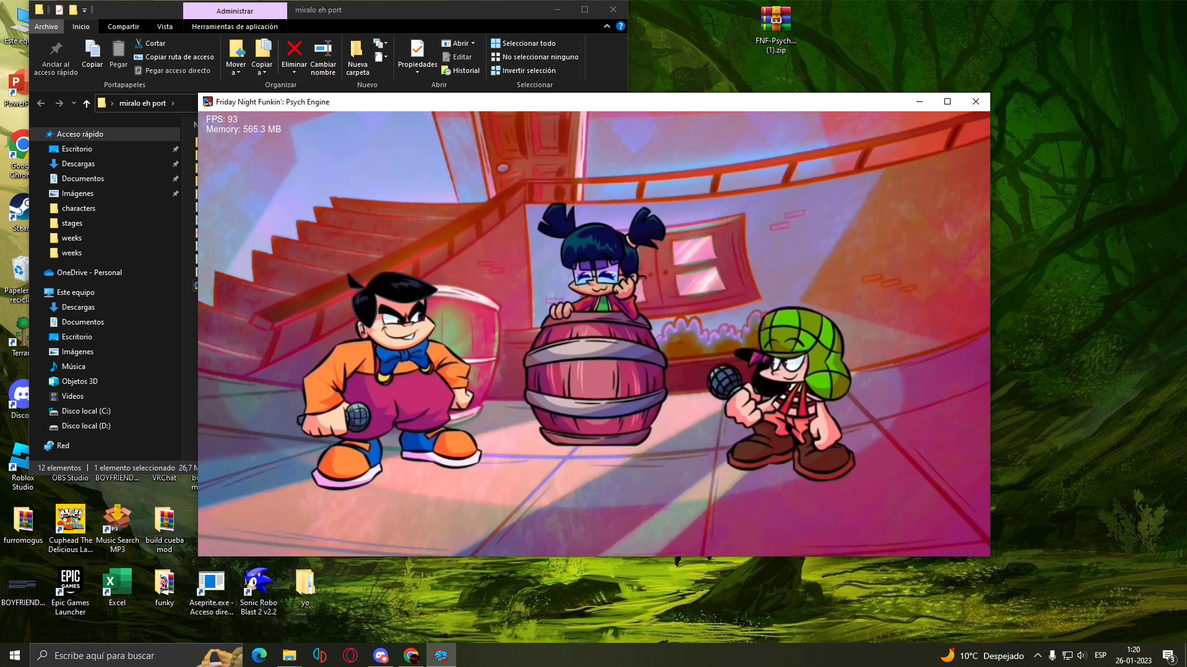
Task: Click Copiar ruta de acceso
Action: click(174, 57)
